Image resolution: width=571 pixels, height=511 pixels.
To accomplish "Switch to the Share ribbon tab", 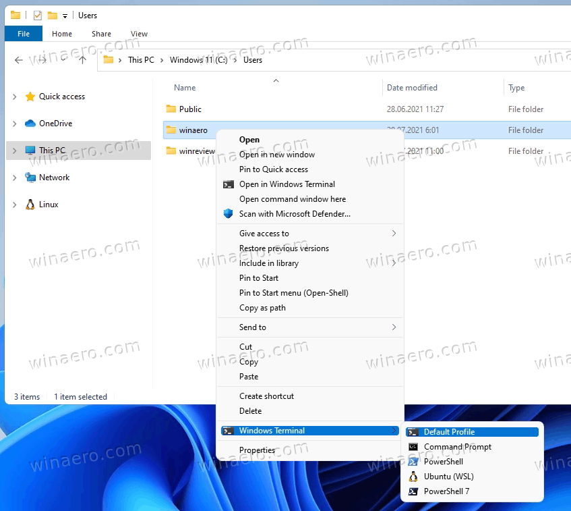I will [101, 34].
